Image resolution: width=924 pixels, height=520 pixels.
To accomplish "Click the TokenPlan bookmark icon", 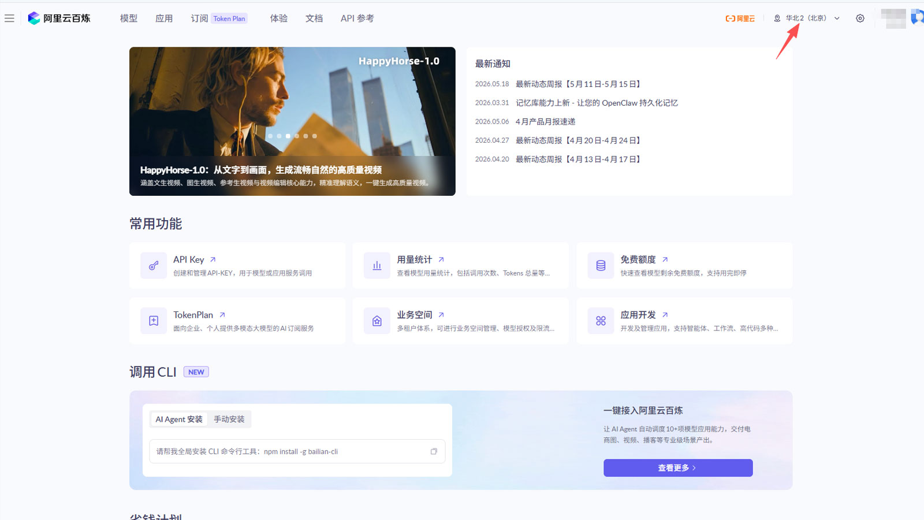I will click(x=154, y=321).
